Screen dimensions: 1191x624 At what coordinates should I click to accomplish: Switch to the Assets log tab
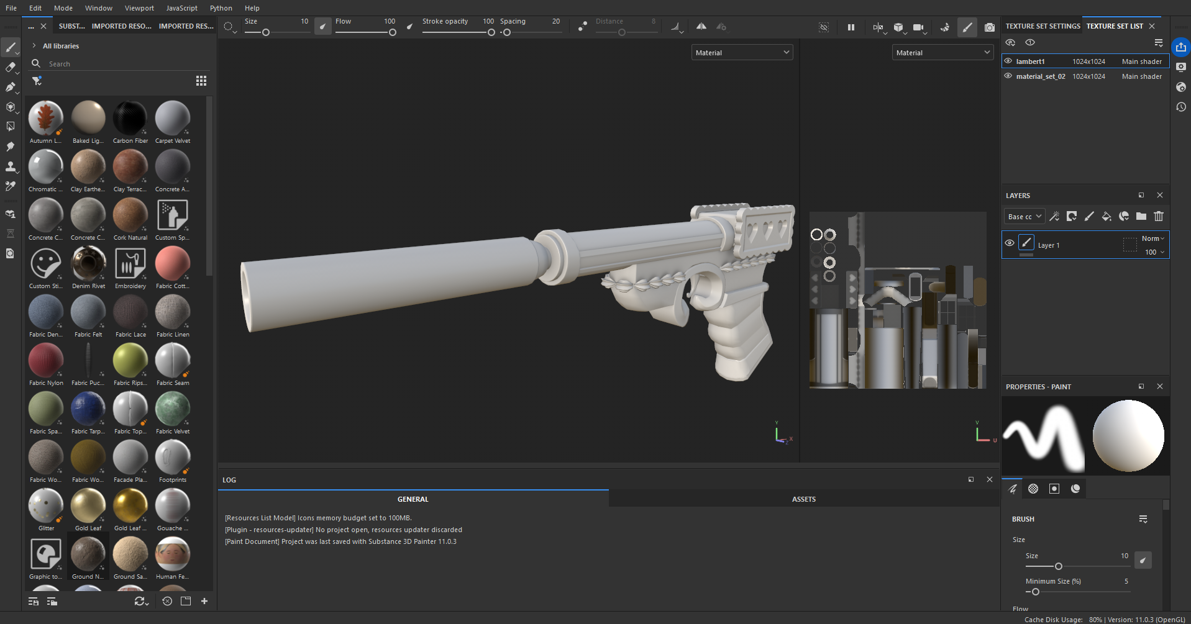pos(803,499)
